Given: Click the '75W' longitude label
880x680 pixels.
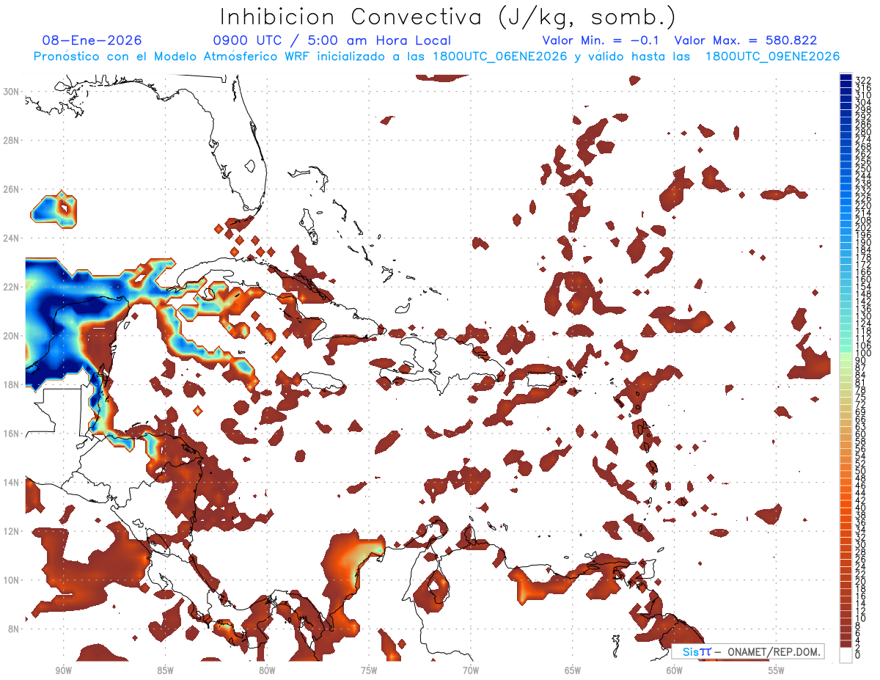Looking at the screenshot, I should 369,670.
